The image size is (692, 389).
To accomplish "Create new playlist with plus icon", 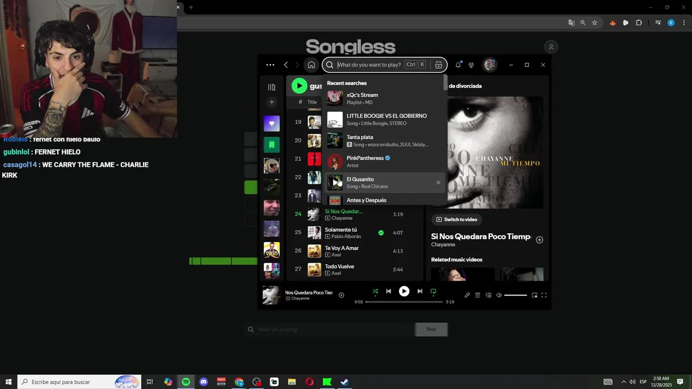I will (x=271, y=102).
